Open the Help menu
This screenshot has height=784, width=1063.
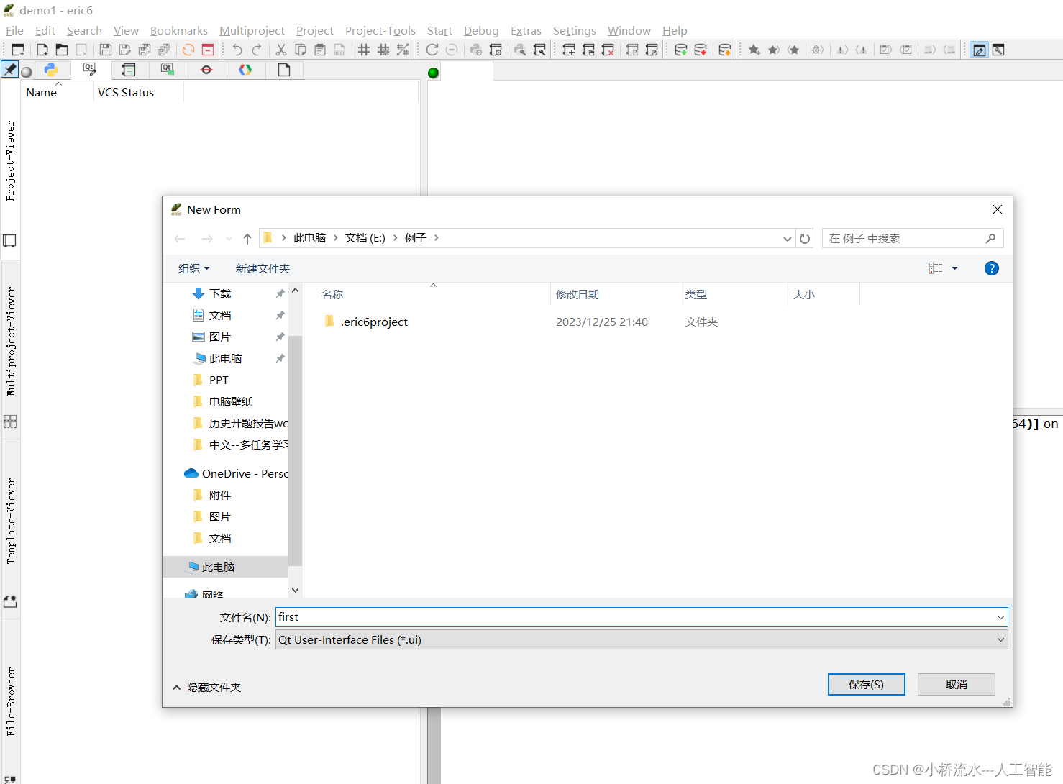pyautogui.click(x=675, y=30)
